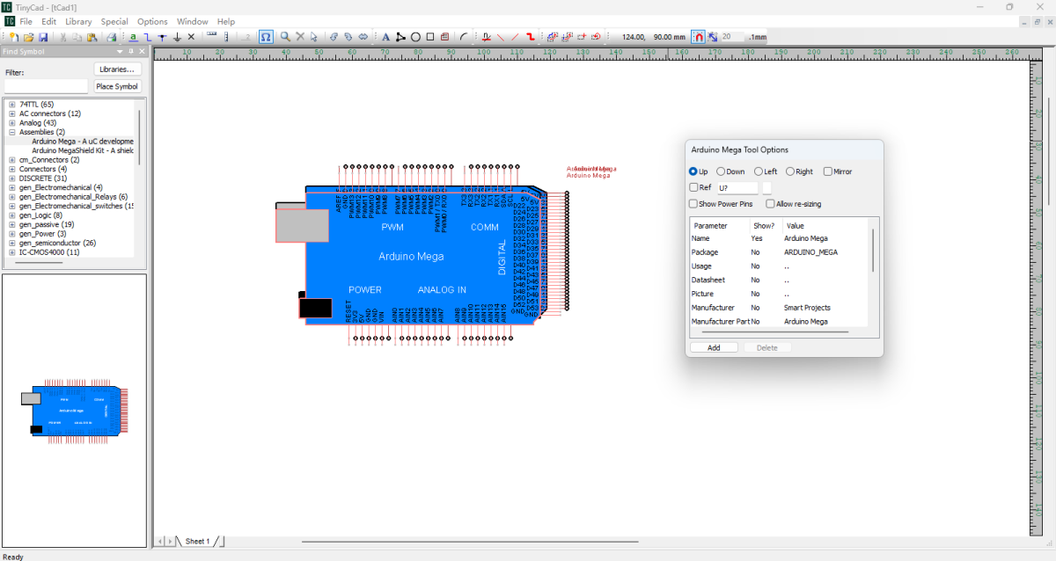The height and width of the screenshot is (561, 1056).
Task: Toggle the snap-to-grid magnet icon
Action: pos(699,37)
